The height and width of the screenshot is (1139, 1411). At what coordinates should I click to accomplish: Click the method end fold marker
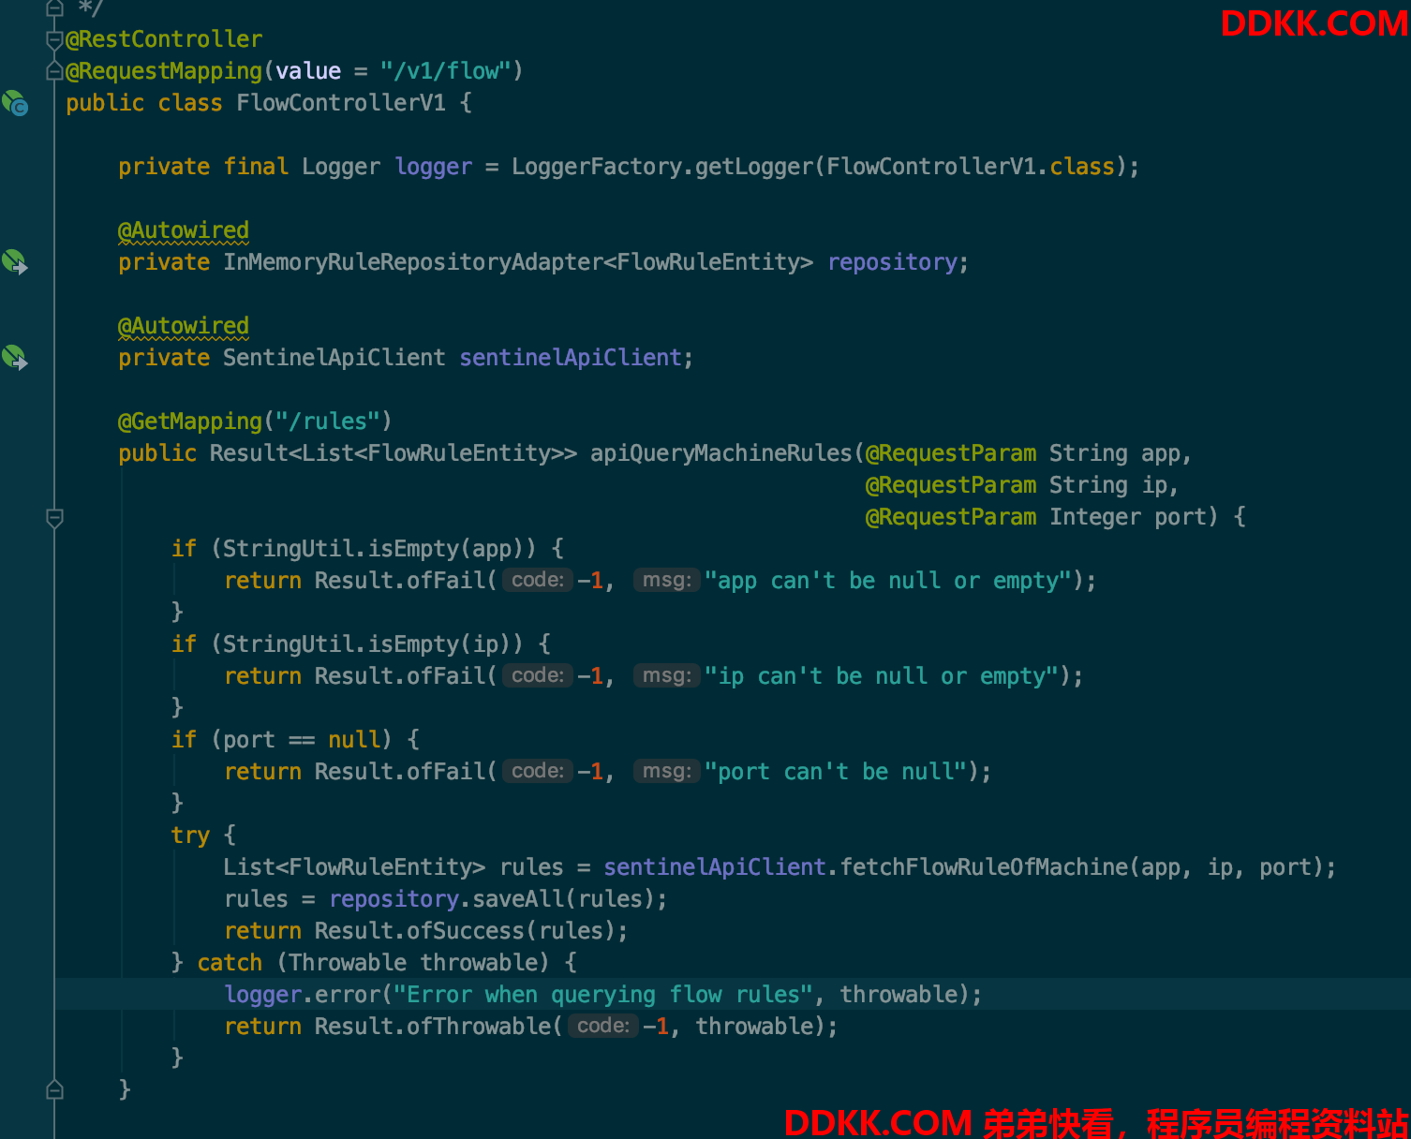54,1088
